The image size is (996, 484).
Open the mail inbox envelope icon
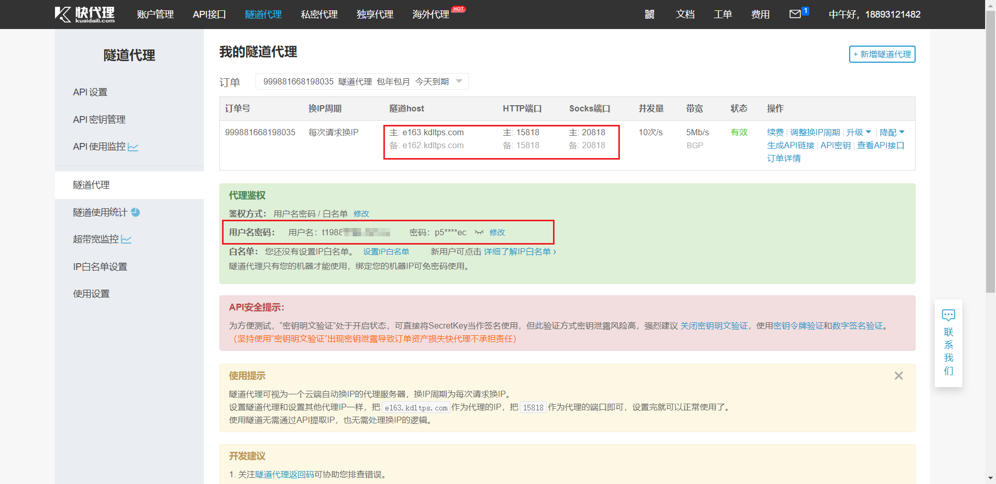[x=795, y=14]
